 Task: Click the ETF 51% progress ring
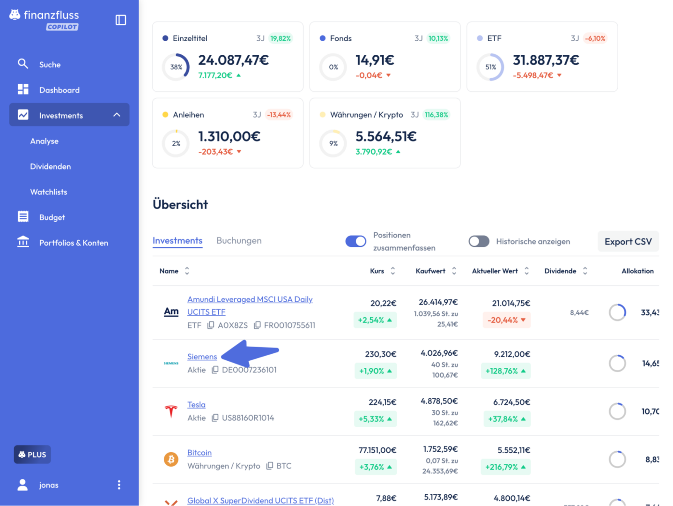pyautogui.click(x=490, y=67)
